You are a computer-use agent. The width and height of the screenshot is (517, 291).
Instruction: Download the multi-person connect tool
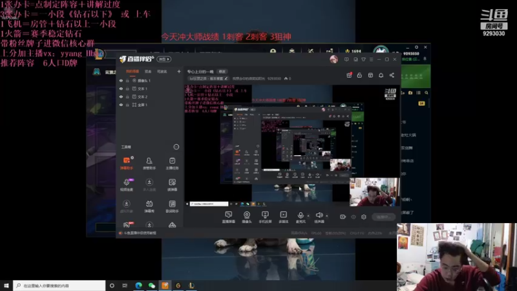(x=149, y=185)
